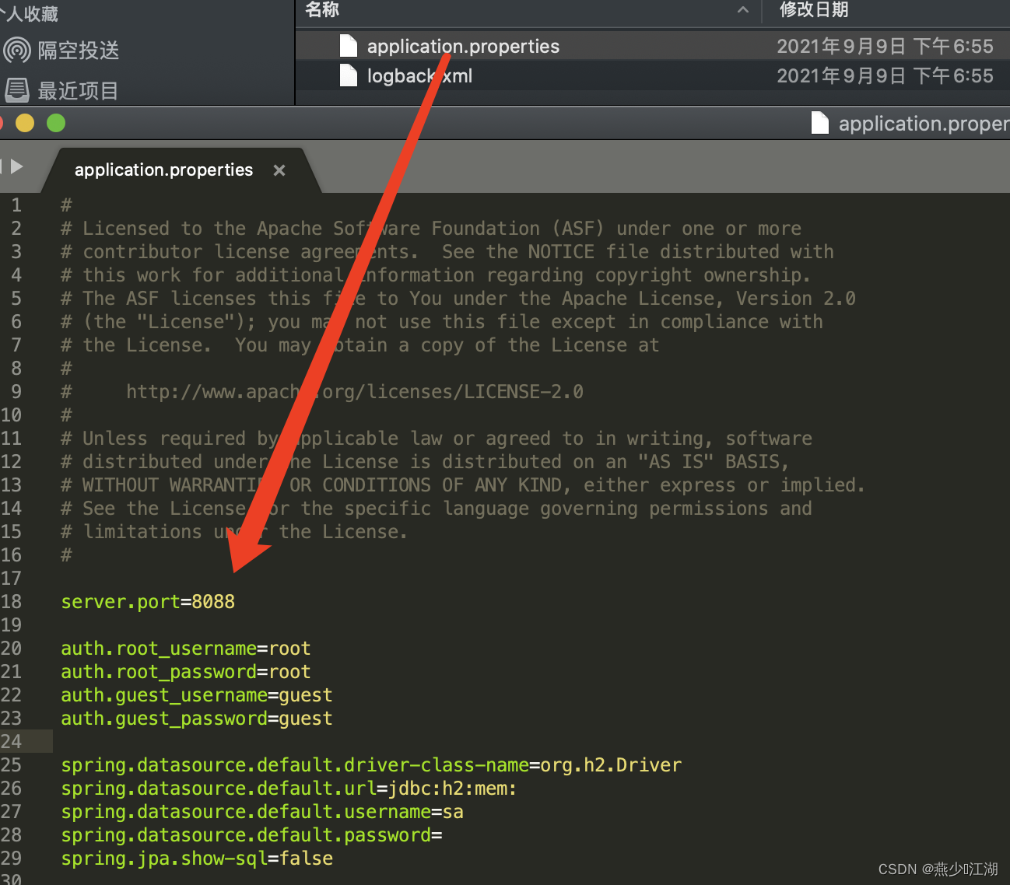Image resolution: width=1010 pixels, height=885 pixels.
Task: Place cursor on server.port=8088
Action: (x=148, y=600)
